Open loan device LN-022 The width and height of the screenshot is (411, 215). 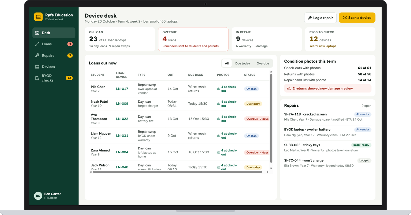pyautogui.click(x=122, y=119)
